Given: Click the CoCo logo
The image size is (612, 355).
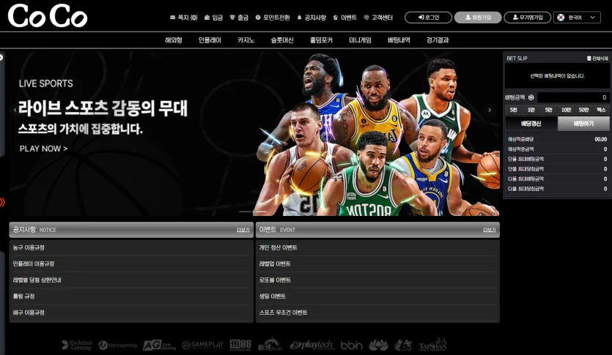Looking at the screenshot, I should (48, 16).
